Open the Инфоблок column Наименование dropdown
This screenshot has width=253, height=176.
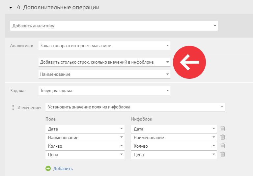tap(174, 137)
